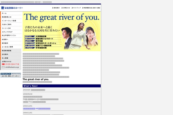Open よくあるご質問 in the sidebar

click(11, 47)
